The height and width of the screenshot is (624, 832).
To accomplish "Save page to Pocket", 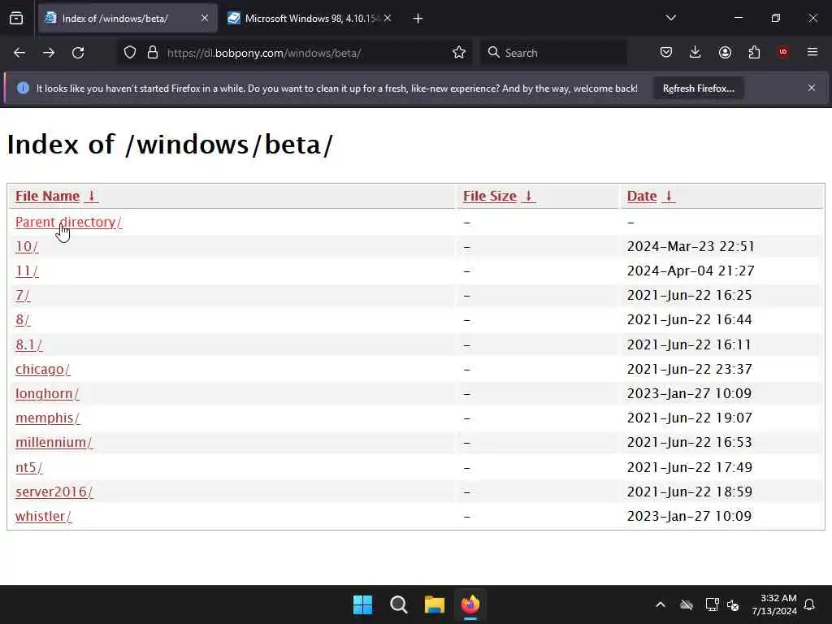I will pyautogui.click(x=666, y=53).
